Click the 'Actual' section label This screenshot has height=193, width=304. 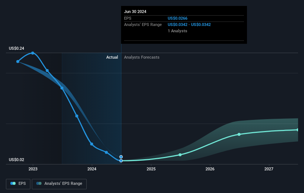pyautogui.click(x=112, y=57)
